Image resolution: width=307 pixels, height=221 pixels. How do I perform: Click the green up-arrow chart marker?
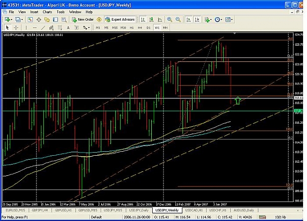click(238, 100)
